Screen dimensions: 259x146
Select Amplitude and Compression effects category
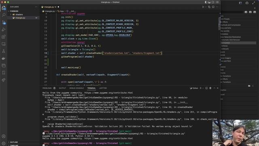(x=230, y=25)
